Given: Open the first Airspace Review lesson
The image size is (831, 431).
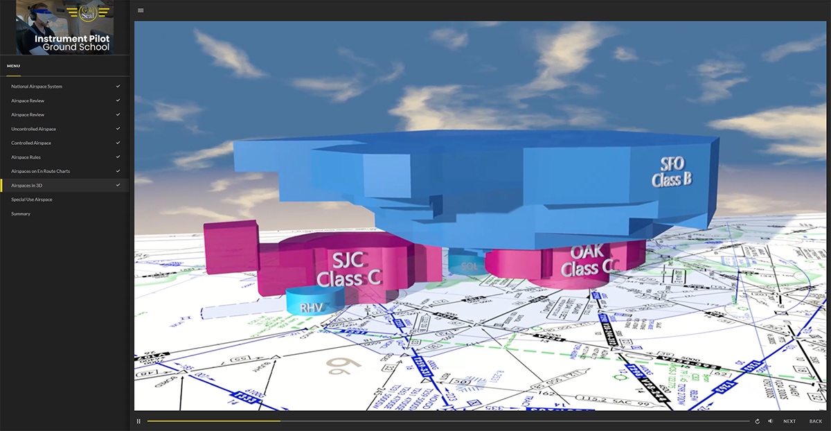Looking at the screenshot, I should (x=28, y=100).
